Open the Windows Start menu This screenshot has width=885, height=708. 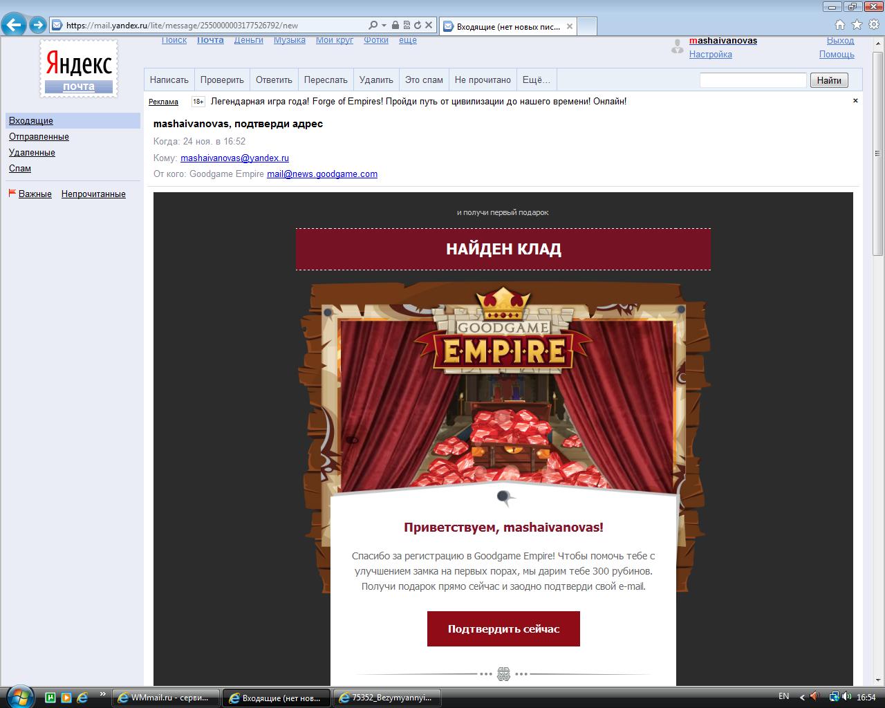pos(19,696)
